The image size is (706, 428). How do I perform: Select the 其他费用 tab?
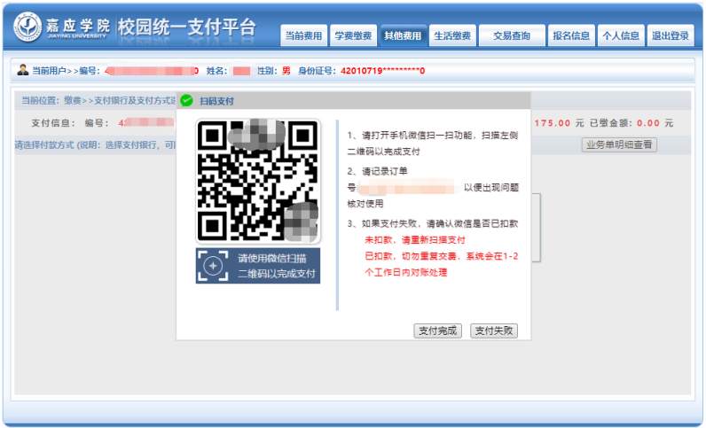point(403,35)
